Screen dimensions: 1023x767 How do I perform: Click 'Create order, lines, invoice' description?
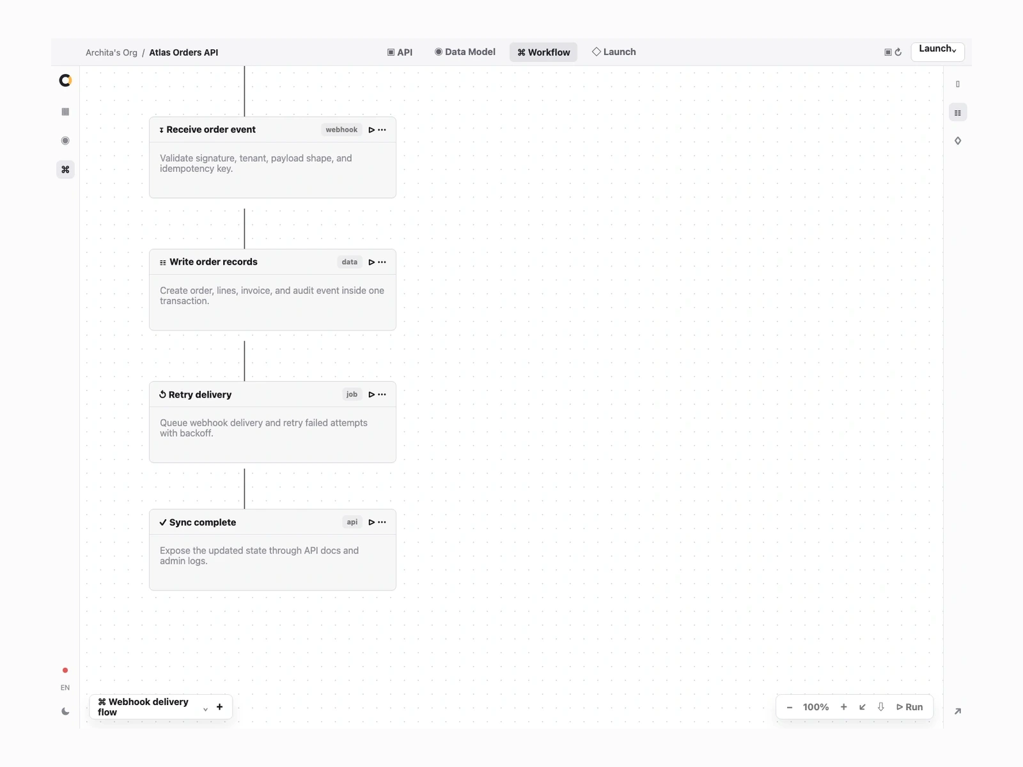[x=272, y=296]
